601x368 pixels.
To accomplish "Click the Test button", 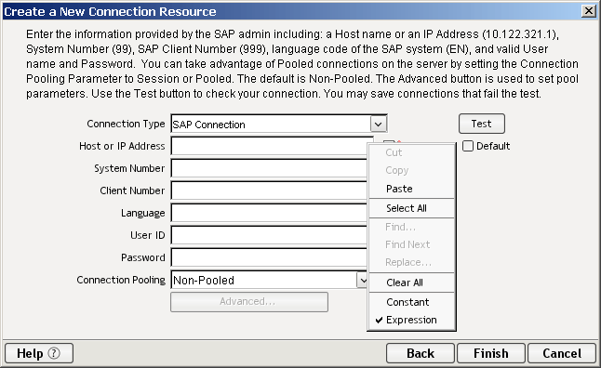I will (481, 124).
